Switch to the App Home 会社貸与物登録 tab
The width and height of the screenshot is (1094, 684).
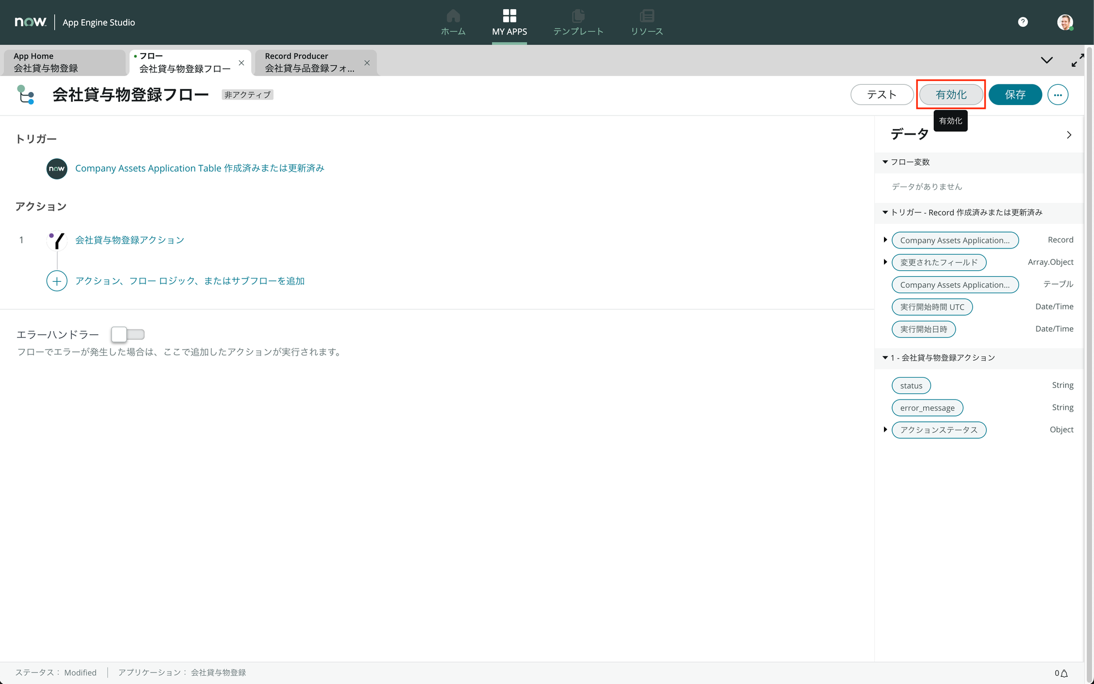point(65,62)
